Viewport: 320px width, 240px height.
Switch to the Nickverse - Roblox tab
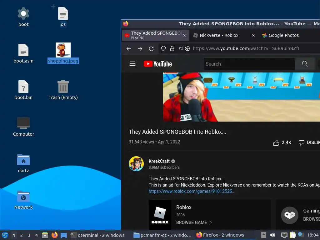coord(219,35)
